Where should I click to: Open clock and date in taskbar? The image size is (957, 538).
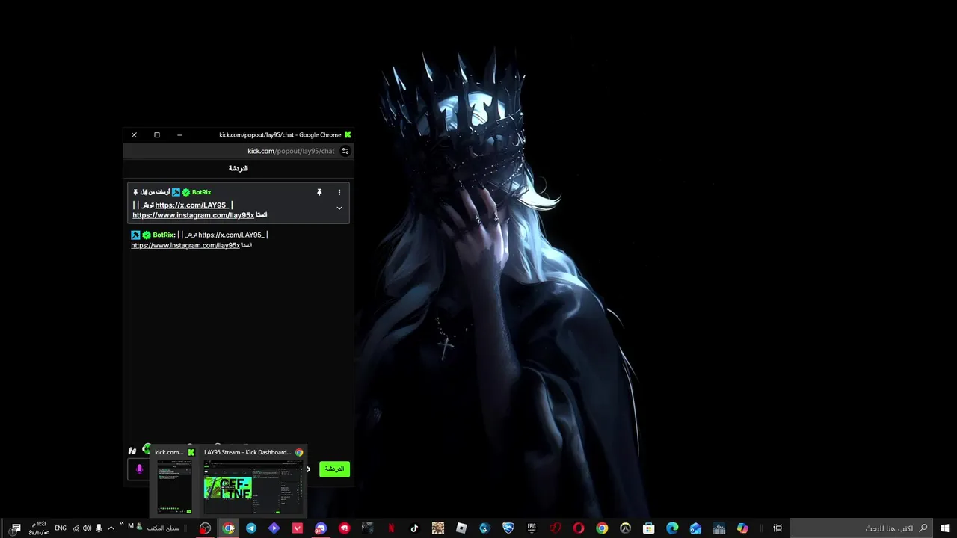point(39,528)
